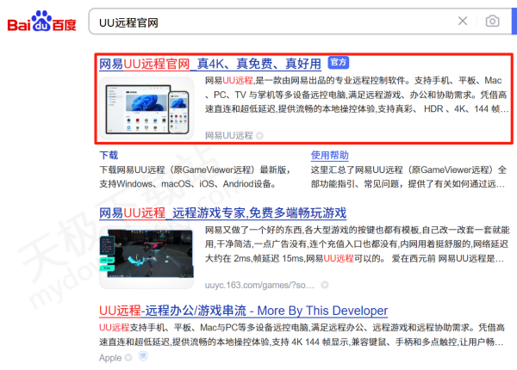
Task: Focus the search field containing UU远程官网
Action: point(258,21)
